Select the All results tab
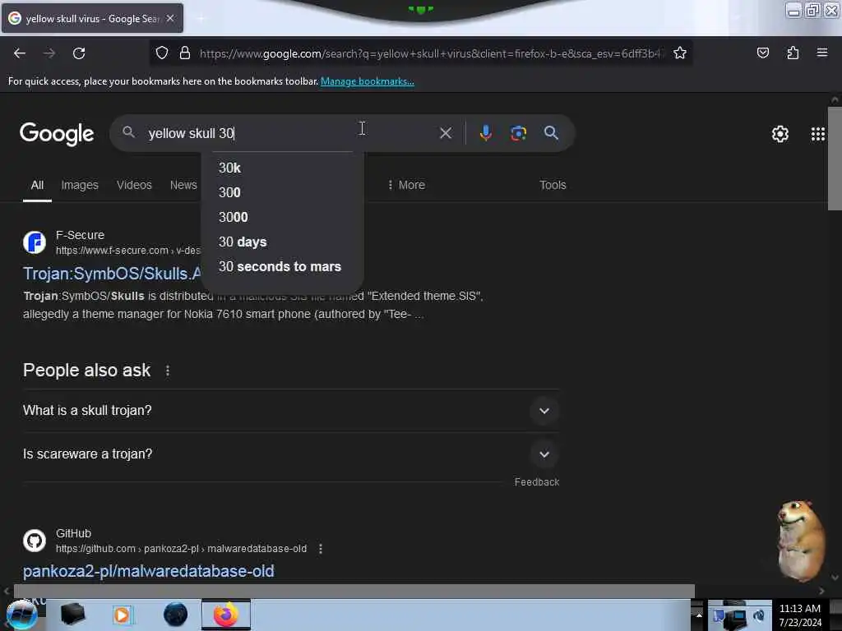Image resolution: width=842 pixels, height=631 pixels. (x=37, y=185)
